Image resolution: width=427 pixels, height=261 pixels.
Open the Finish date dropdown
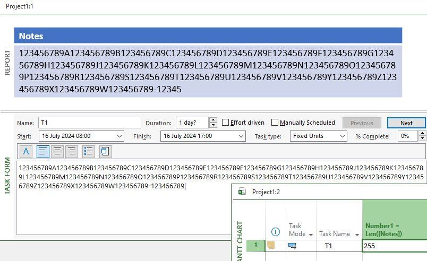pyautogui.click(x=241, y=136)
